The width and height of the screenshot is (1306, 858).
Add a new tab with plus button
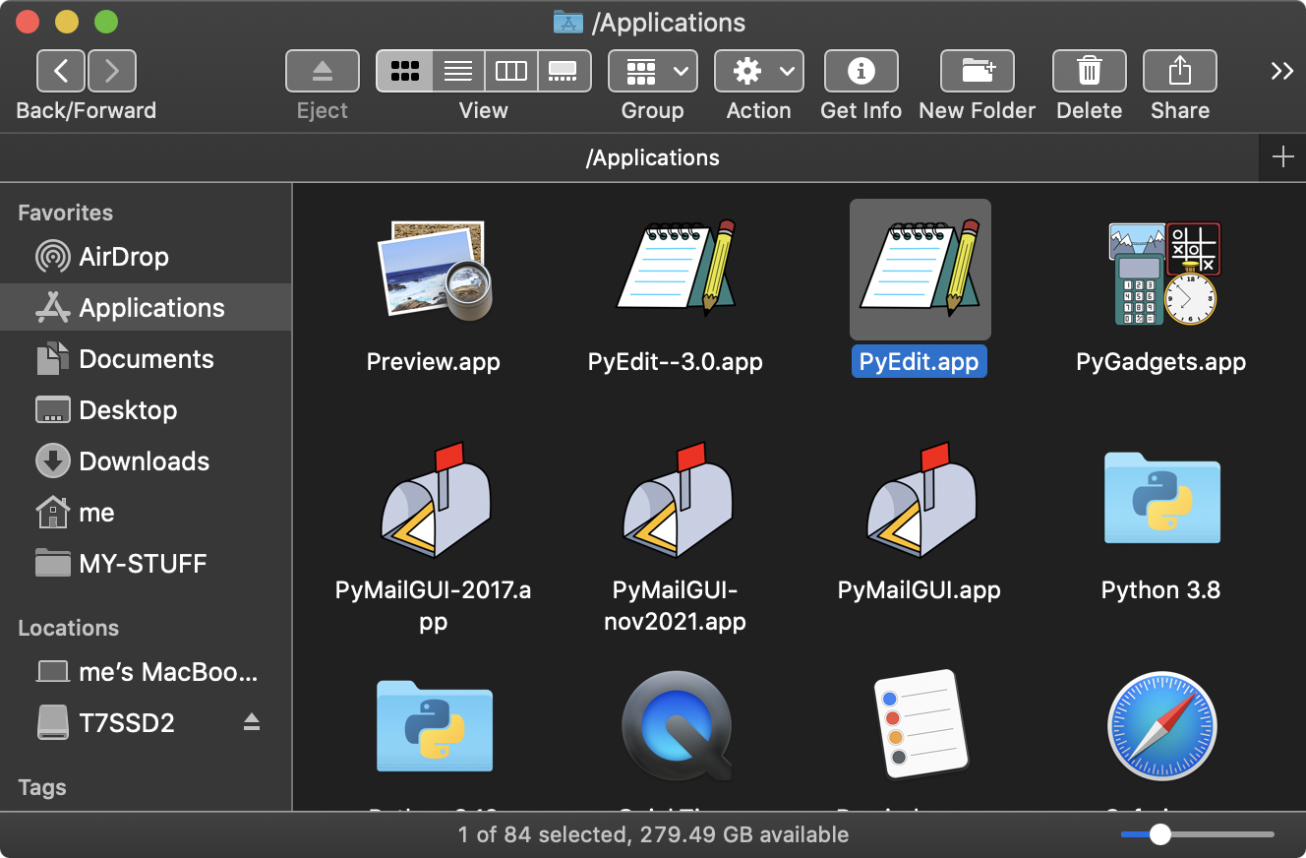coord(1282,157)
